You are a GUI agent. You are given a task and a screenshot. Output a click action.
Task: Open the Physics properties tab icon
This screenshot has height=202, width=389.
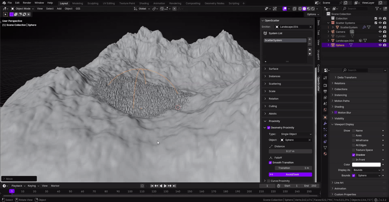(325, 135)
